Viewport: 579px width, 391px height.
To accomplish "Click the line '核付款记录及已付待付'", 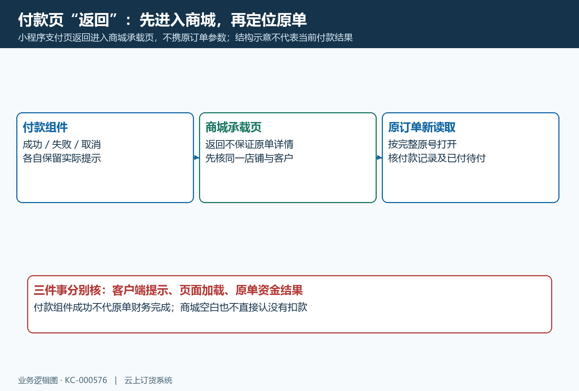I will [x=437, y=158].
